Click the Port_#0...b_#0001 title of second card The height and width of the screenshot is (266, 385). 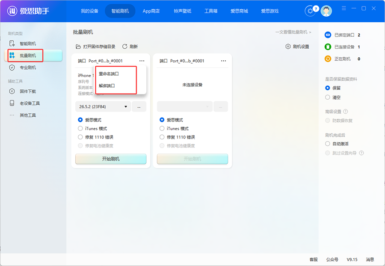click(187, 61)
